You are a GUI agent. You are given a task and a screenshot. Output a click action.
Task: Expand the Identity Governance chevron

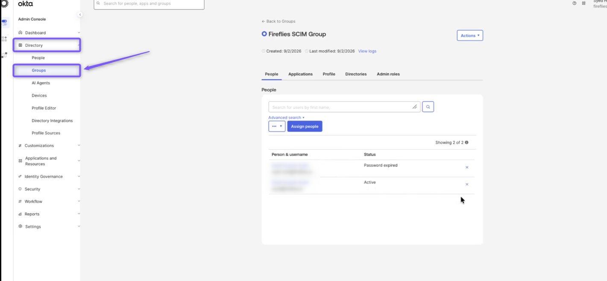(x=79, y=176)
